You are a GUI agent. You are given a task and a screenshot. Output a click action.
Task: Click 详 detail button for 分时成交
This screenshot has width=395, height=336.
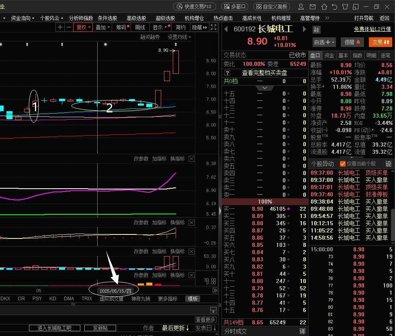[x=302, y=331]
